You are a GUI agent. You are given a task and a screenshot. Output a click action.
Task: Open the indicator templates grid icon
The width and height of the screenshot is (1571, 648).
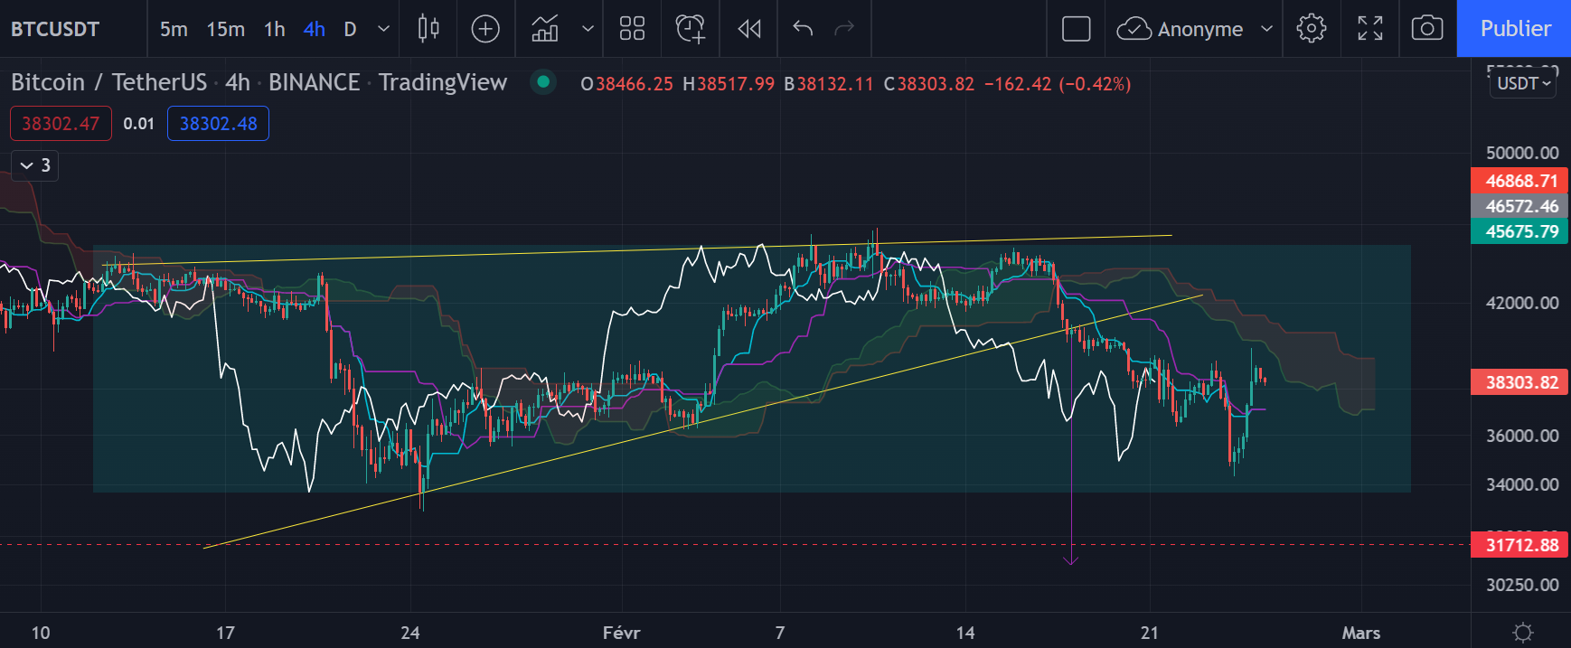pyautogui.click(x=632, y=29)
